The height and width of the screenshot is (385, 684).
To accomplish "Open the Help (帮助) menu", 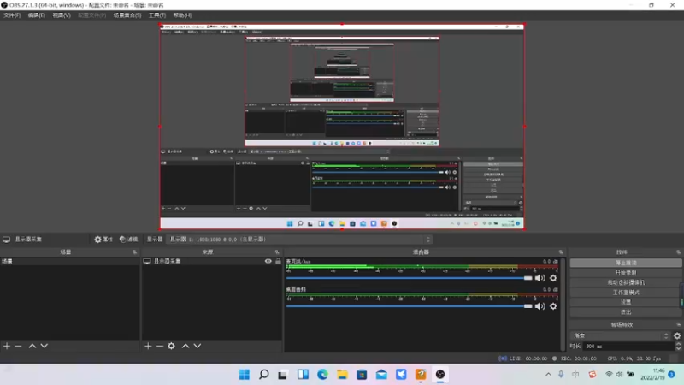I will 182,15.
